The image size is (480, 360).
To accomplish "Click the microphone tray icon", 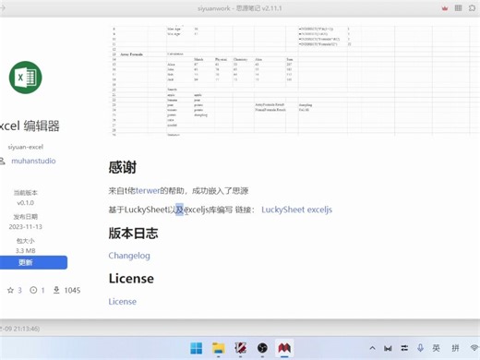I will pos(420,348).
